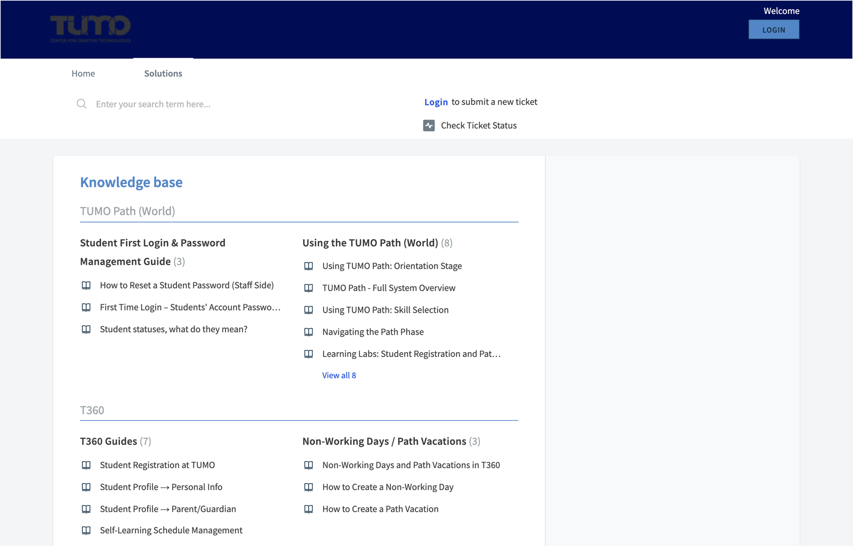Viewport: 853px width, 546px height.
Task: Click book icon beside Self-Learning Schedule Management
Action: [86, 531]
